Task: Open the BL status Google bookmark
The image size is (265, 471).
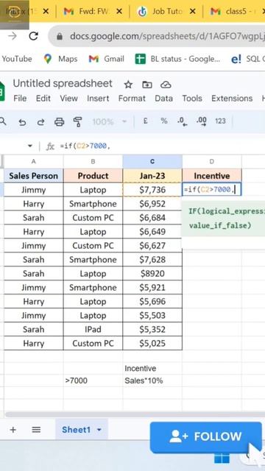Action: point(177,59)
